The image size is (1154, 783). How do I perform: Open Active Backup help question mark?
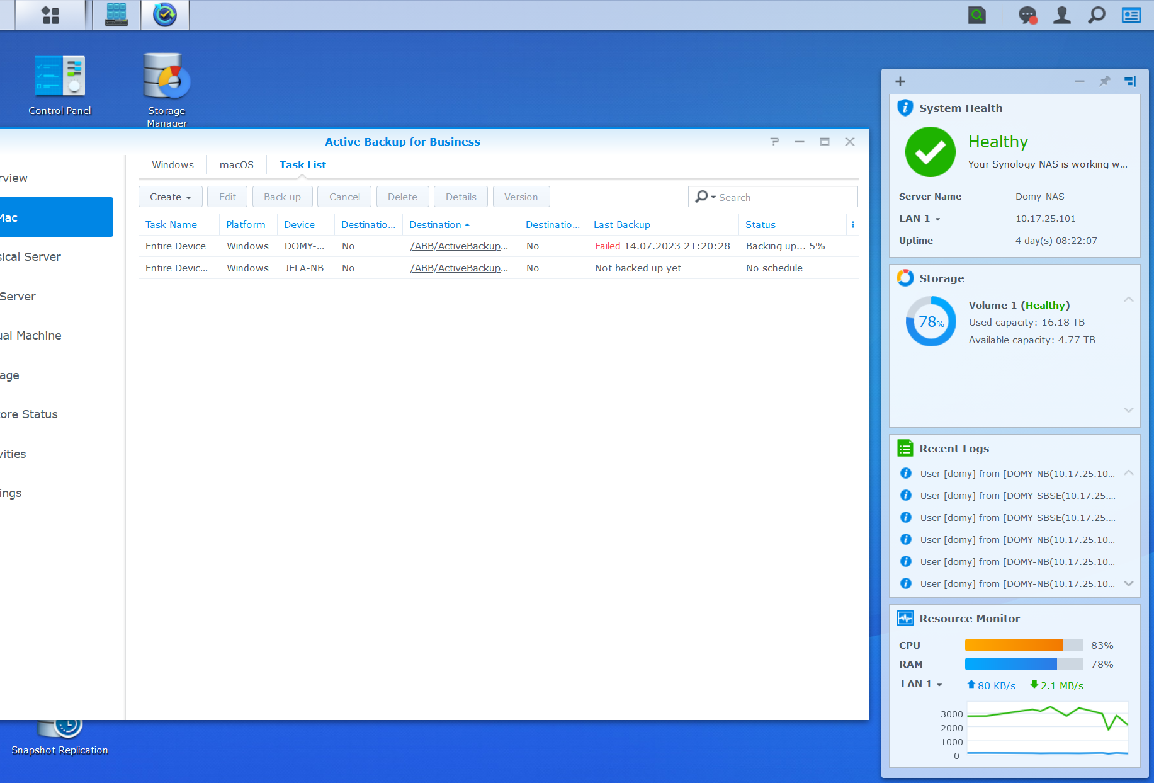(774, 142)
